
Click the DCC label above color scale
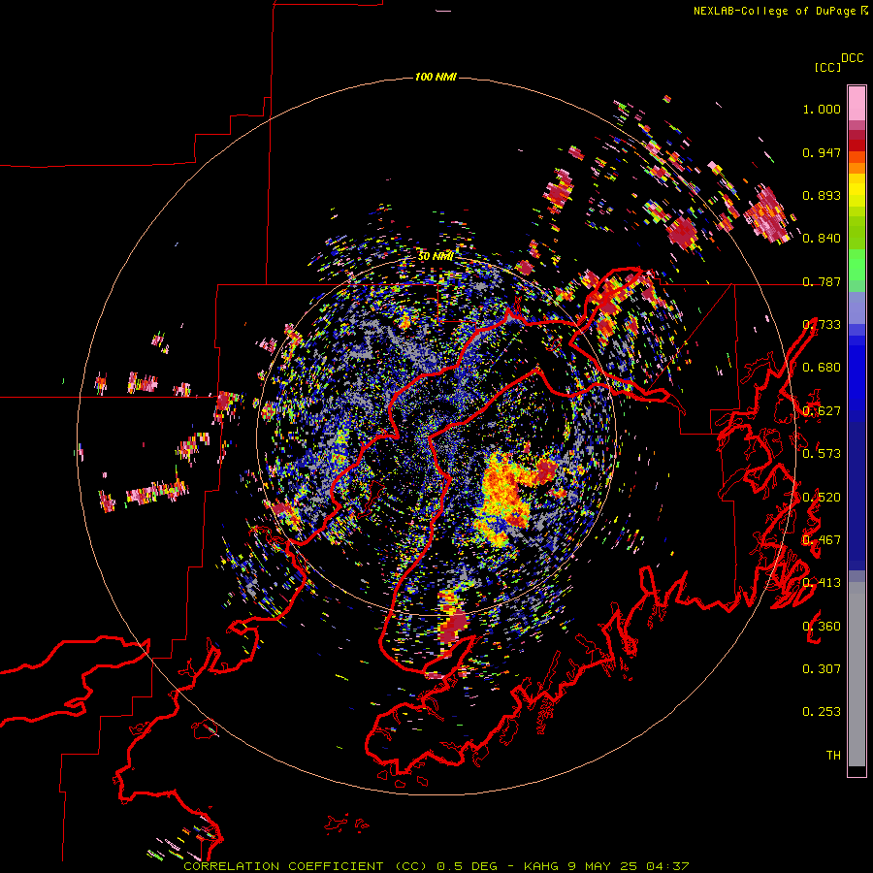pyautogui.click(x=852, y=58)
